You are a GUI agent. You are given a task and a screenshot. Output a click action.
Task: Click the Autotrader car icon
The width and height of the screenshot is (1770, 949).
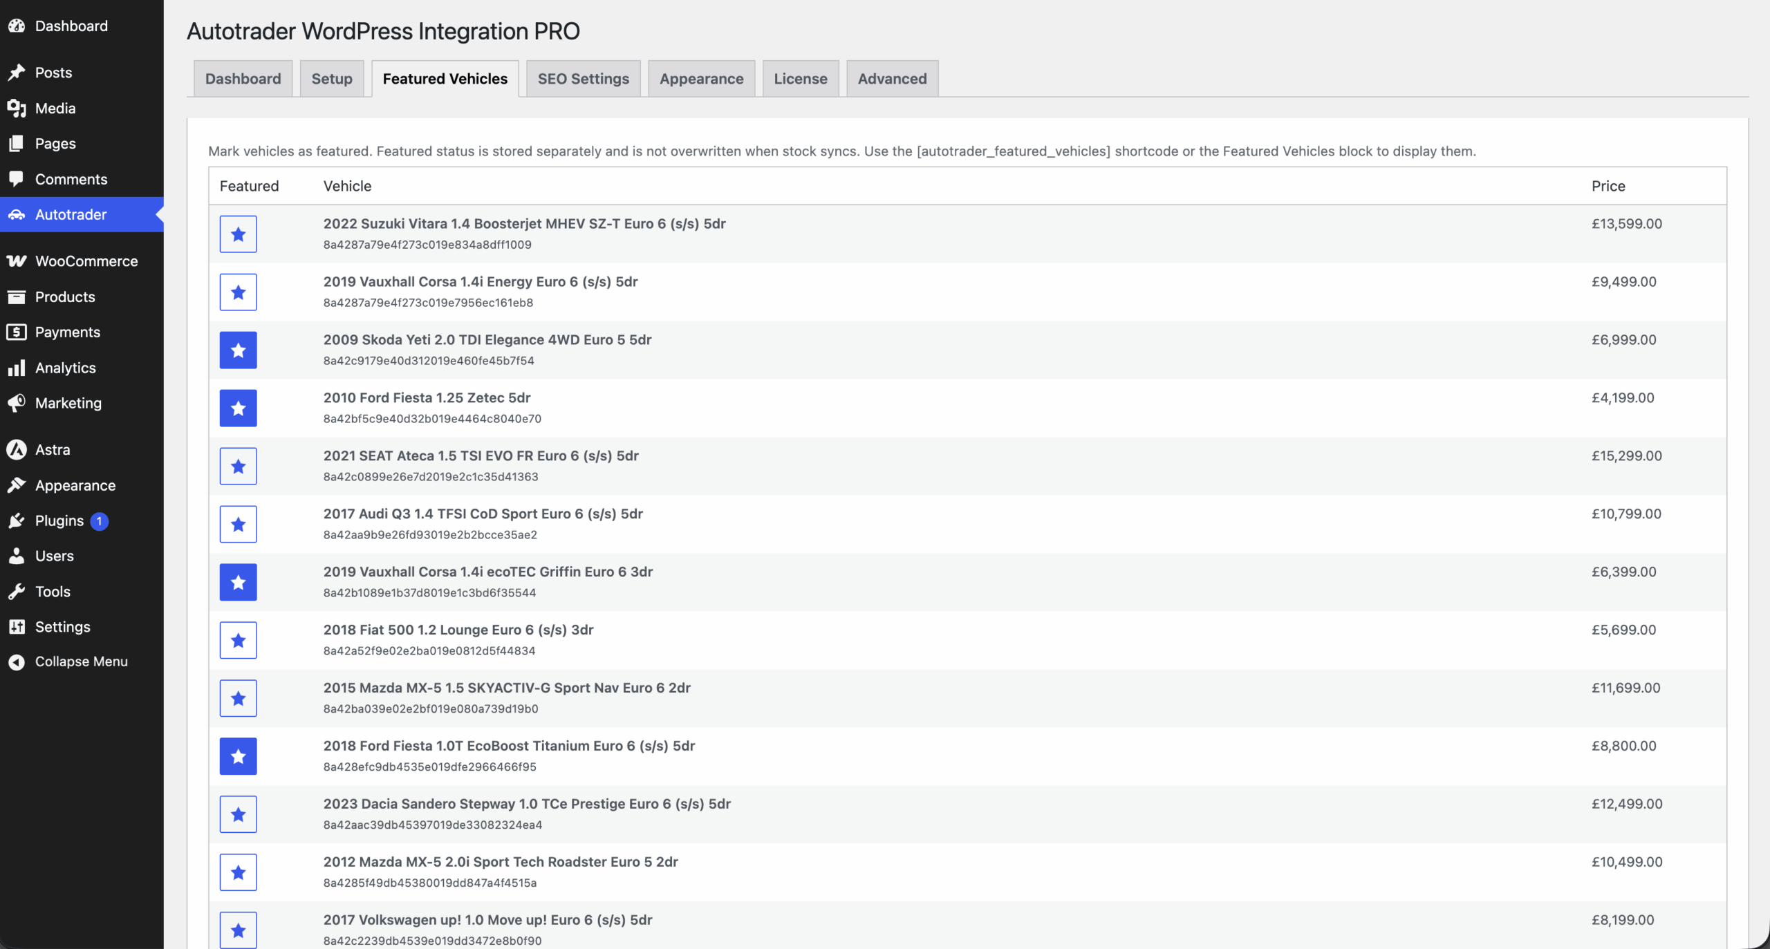coord(17,215)
